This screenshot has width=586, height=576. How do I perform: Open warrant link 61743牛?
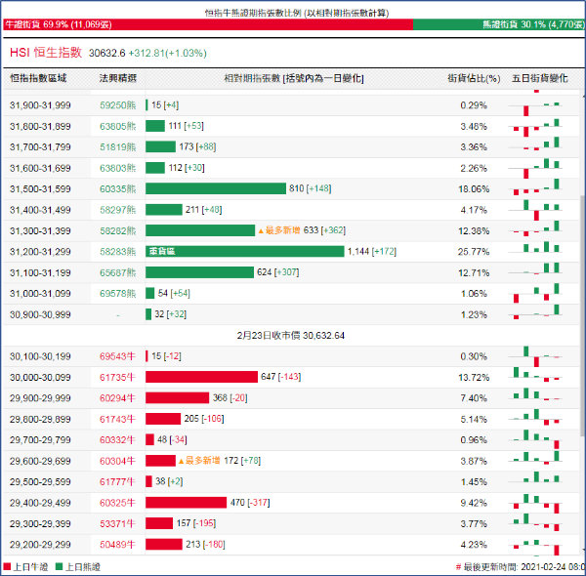coord(117,419)
